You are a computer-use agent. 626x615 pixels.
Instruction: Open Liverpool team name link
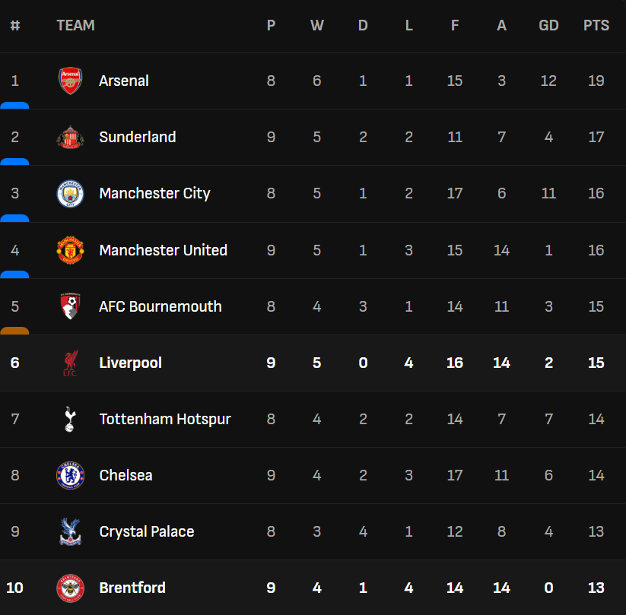(130, 363)
